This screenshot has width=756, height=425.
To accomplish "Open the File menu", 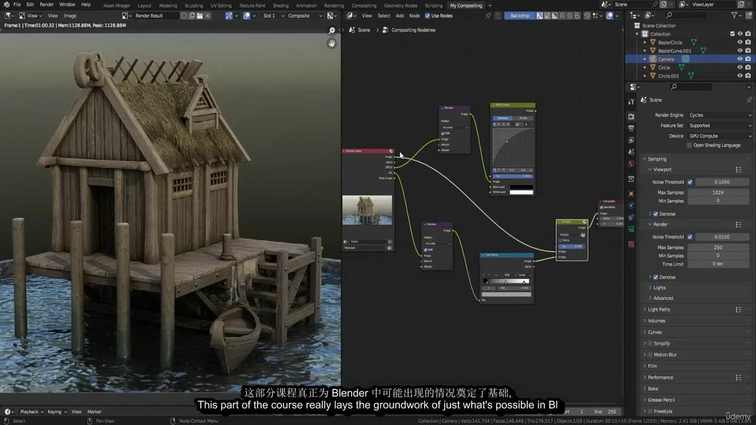I will (17, 5).
